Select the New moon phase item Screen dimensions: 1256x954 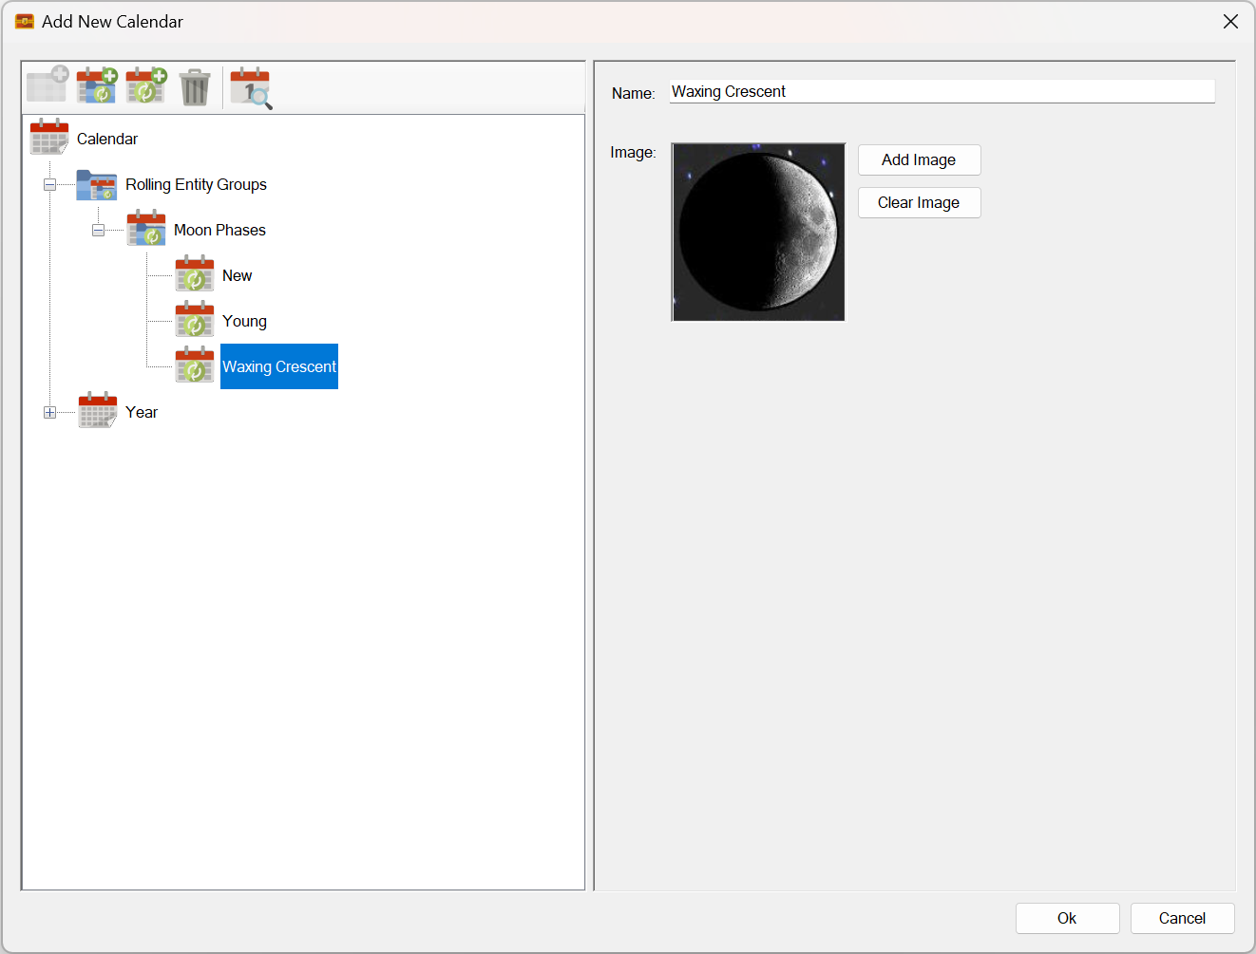237,275
